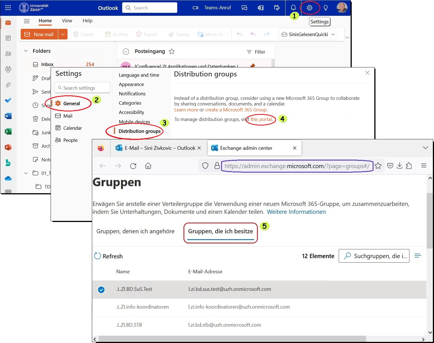Open Groups in the left app rail

pos(8,69)
